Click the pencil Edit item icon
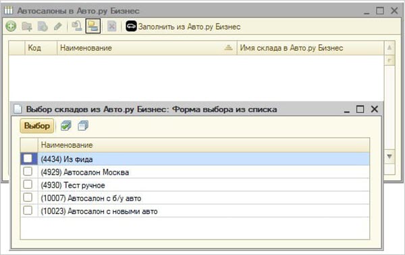 click(58, 26)
